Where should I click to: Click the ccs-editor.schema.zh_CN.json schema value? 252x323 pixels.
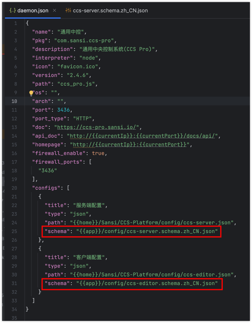pyautogui.click(x=147, y=284)
